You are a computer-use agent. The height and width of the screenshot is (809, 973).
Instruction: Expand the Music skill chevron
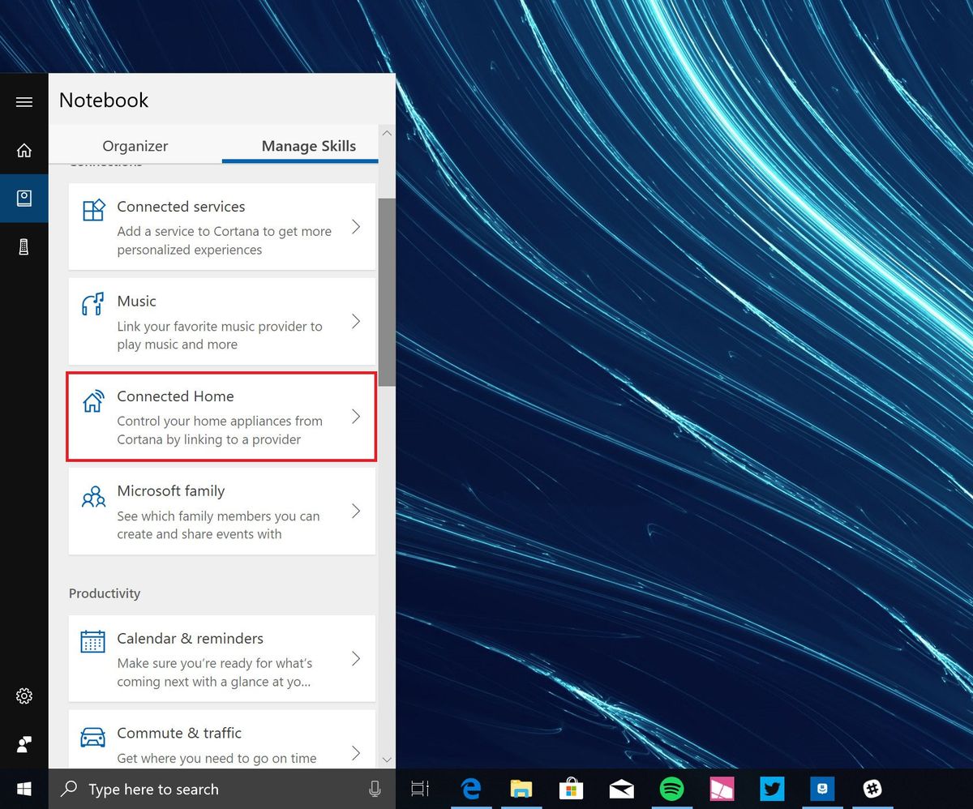[356, 321]
